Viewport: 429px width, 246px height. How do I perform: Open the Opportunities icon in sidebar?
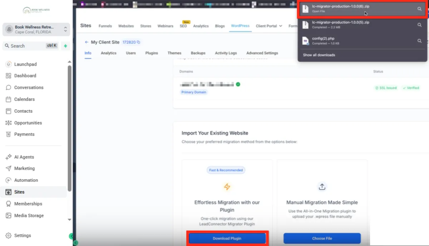9,123
